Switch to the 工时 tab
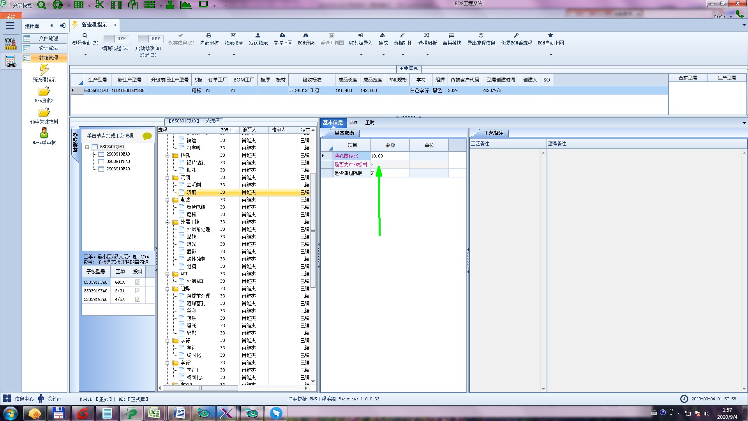Viewport: 748px width, 421px height. 370,123
